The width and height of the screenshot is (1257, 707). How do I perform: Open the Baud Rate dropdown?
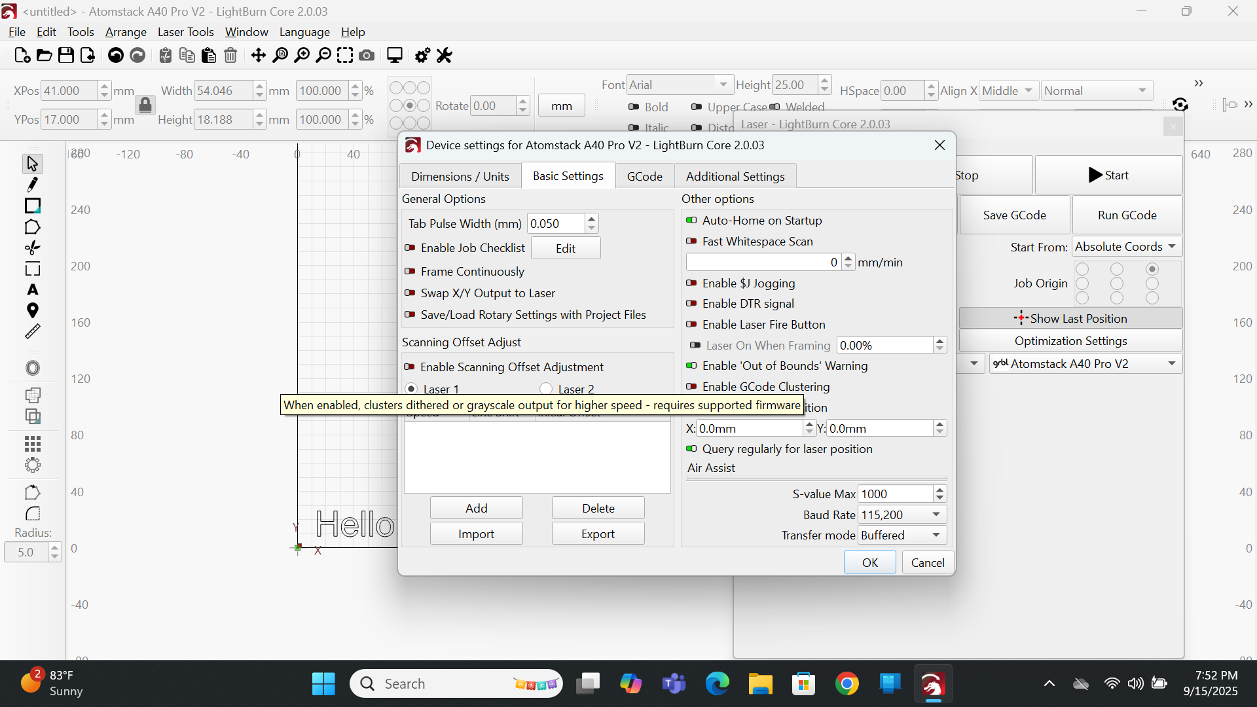(x=902, y=515)
